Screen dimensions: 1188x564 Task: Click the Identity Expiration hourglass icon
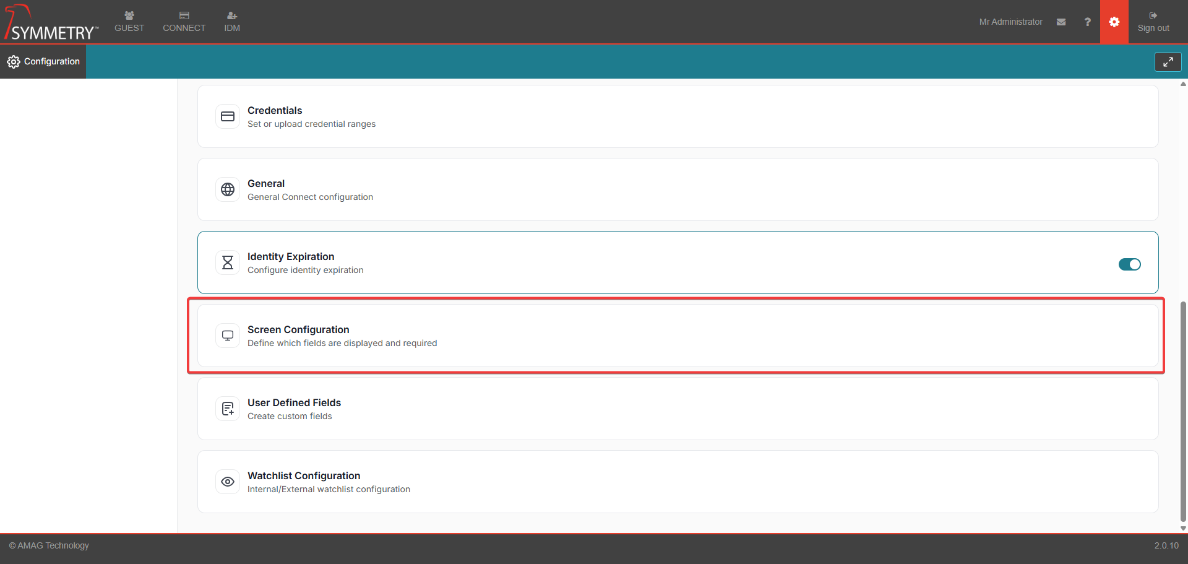pyautogui.click(x=228, y=262)
